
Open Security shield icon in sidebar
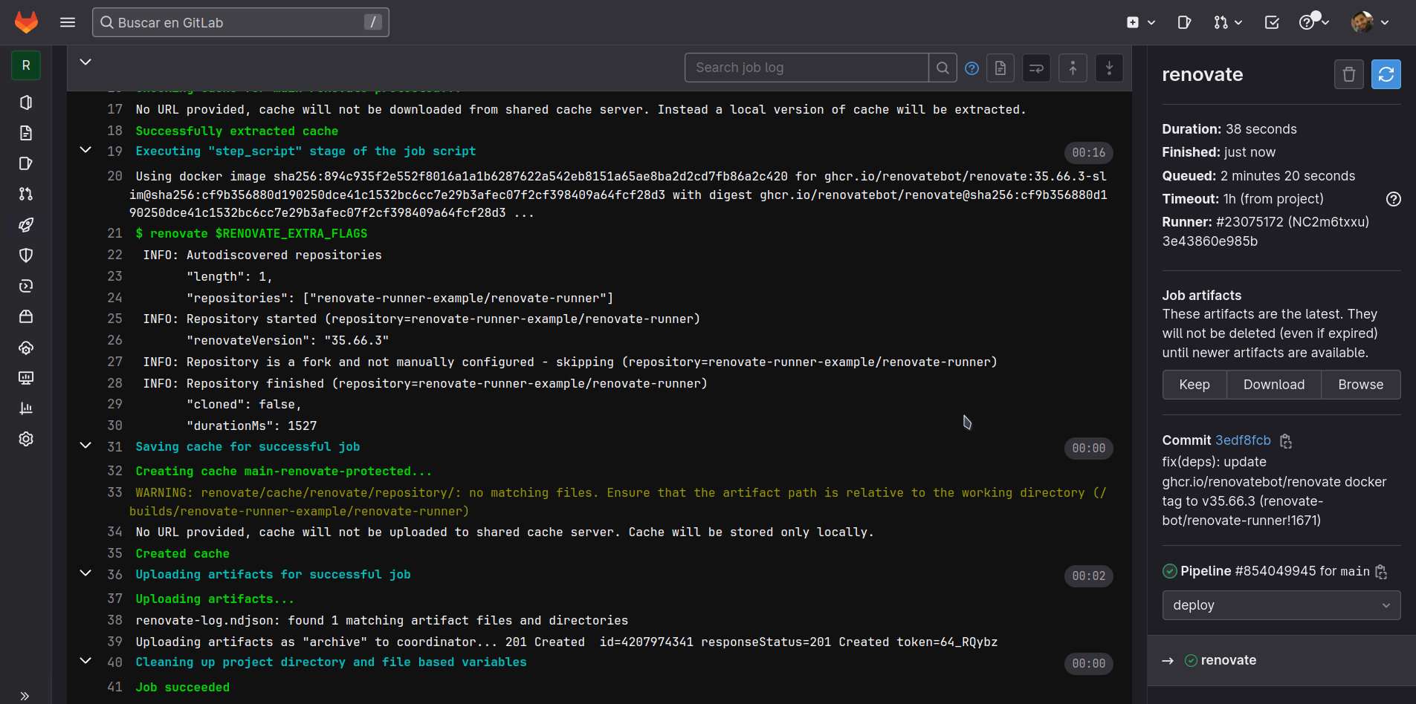tap(26, 255)
